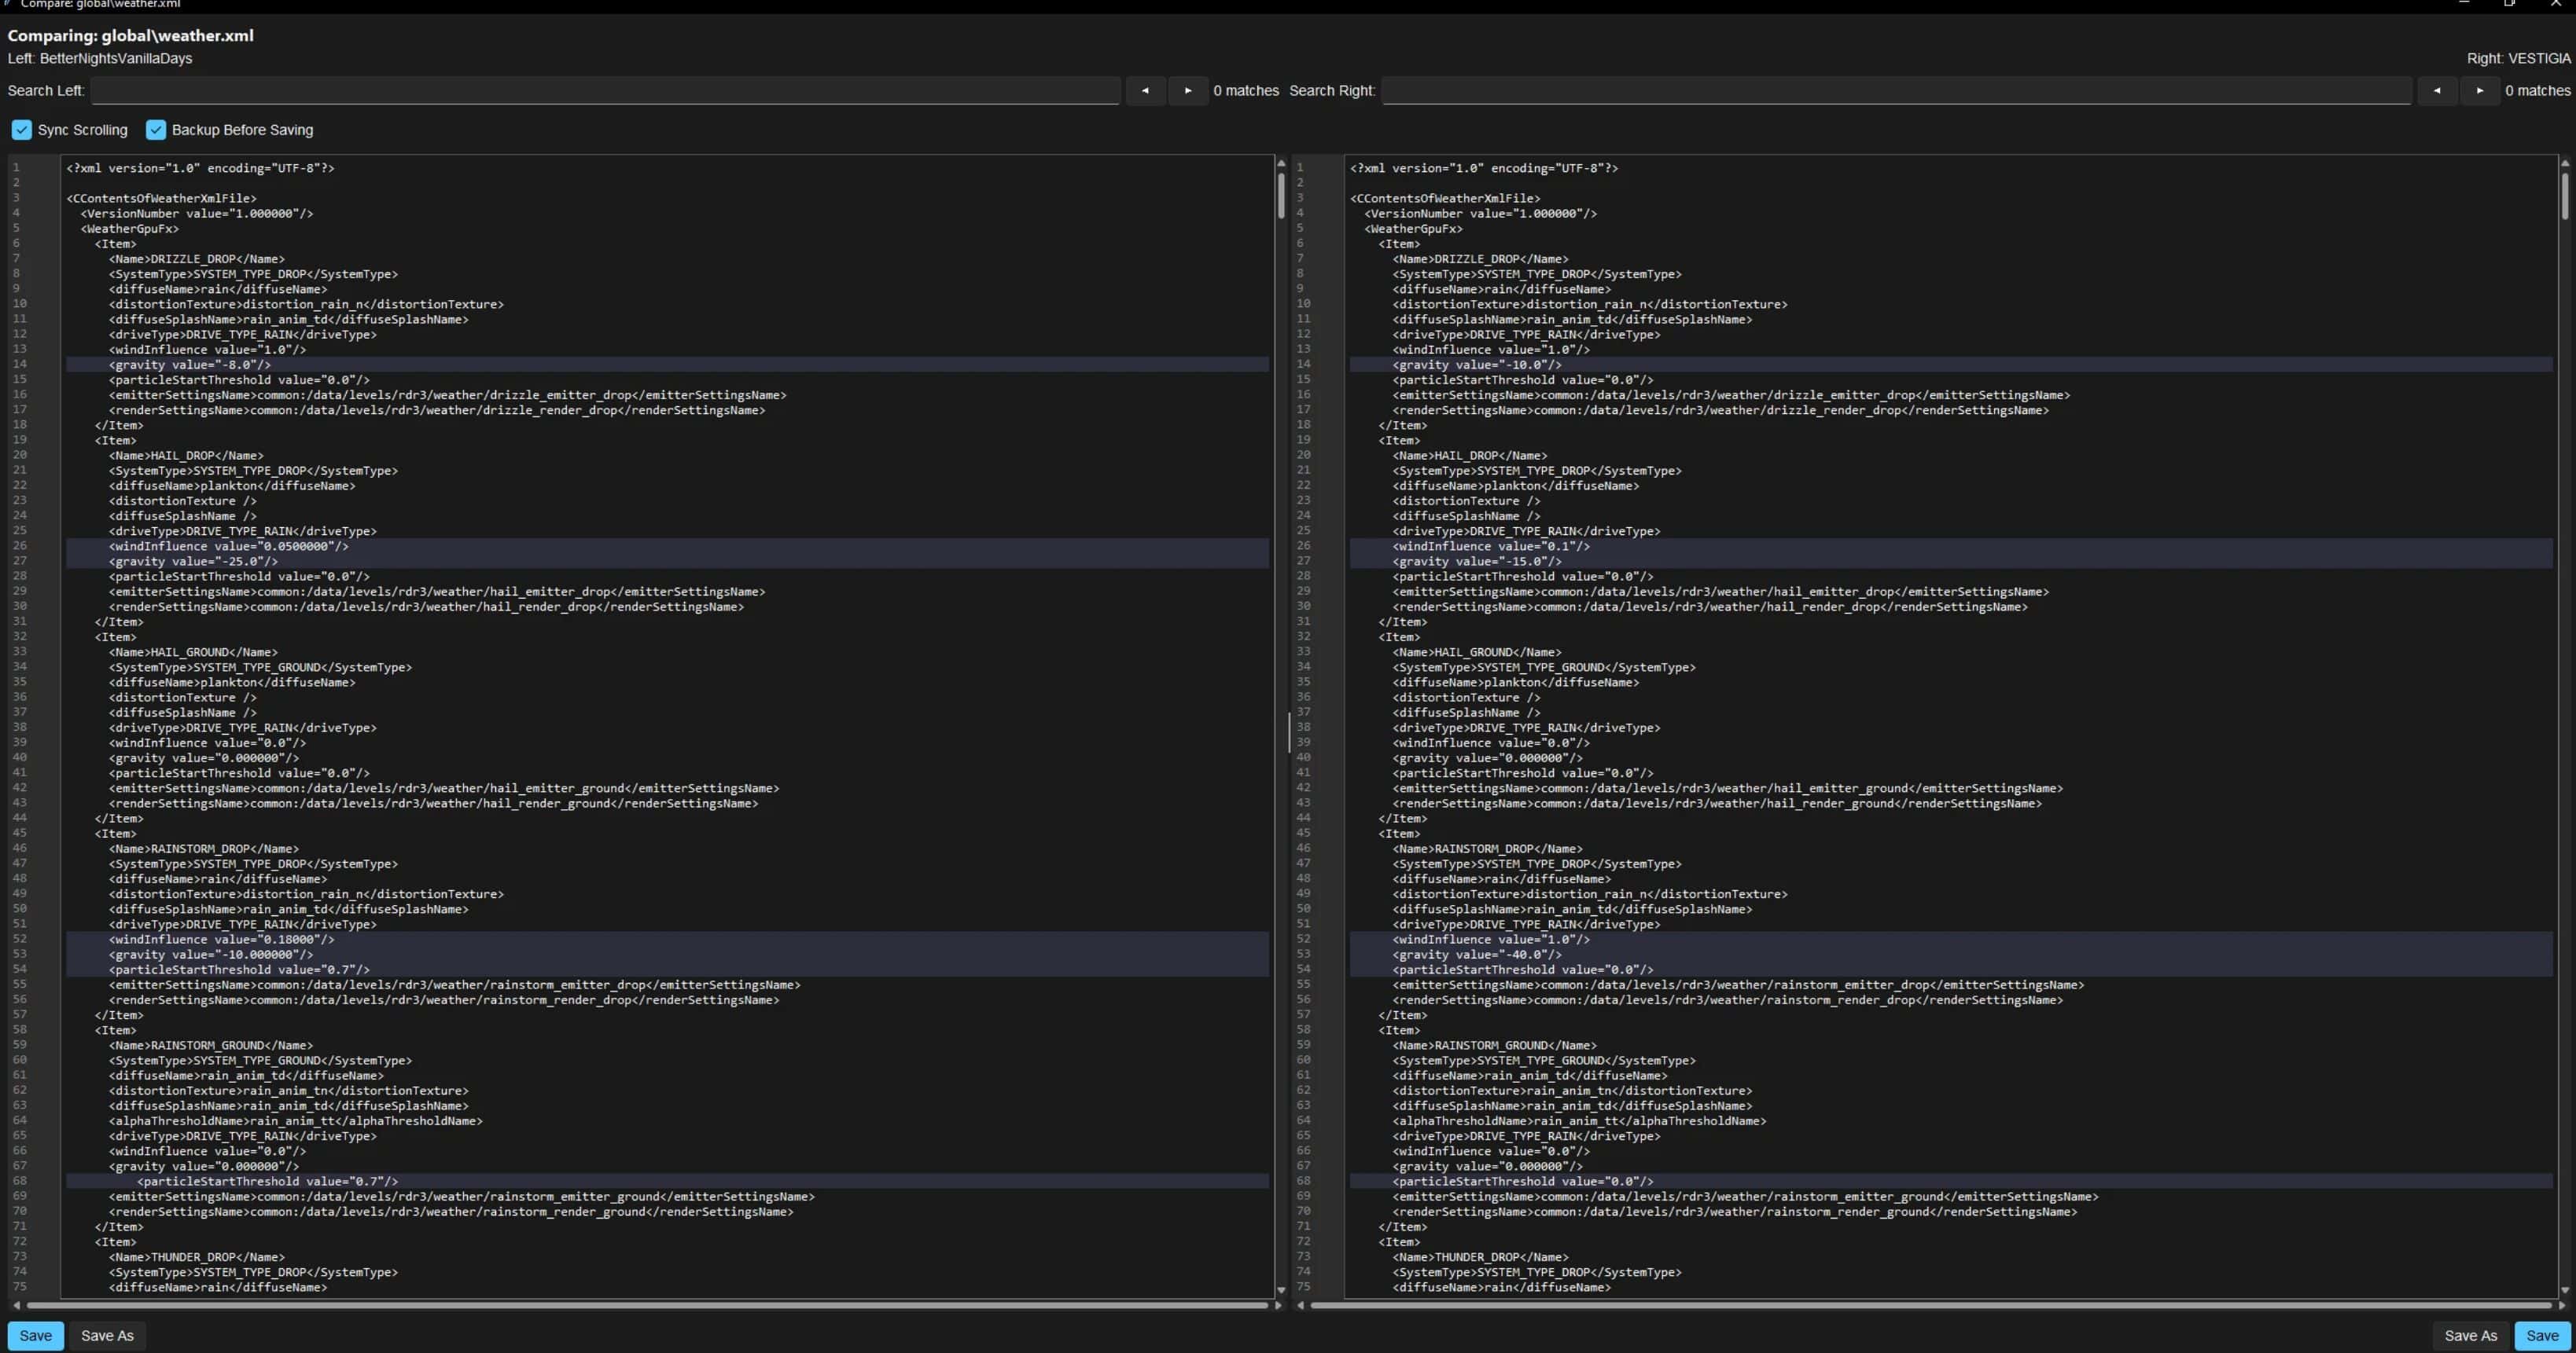Click right pane horizontal scroll-left arrow

pos(1300,1305)
